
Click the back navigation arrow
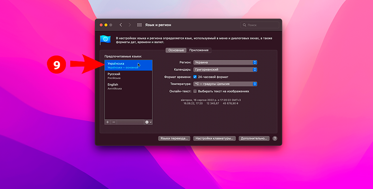(121, 25)
